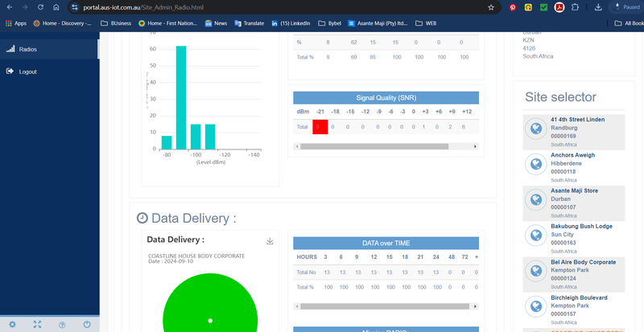Open the All Bookmarks folder
Screen dimensions: 644x332
click(629, 23)
